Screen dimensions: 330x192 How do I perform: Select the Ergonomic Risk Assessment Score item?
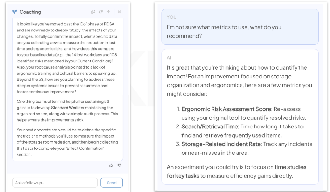[x=243, y=113]
